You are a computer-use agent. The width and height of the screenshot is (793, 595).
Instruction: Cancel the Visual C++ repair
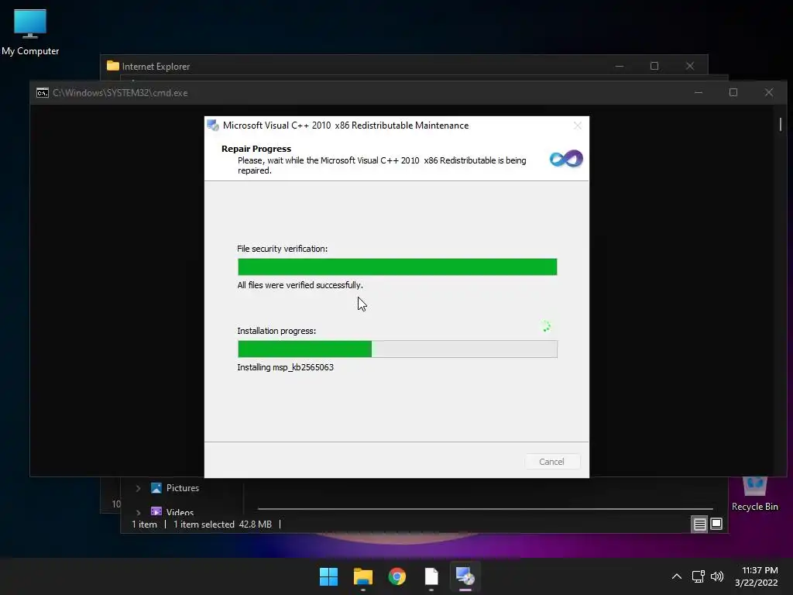click(x=551, y=462)
